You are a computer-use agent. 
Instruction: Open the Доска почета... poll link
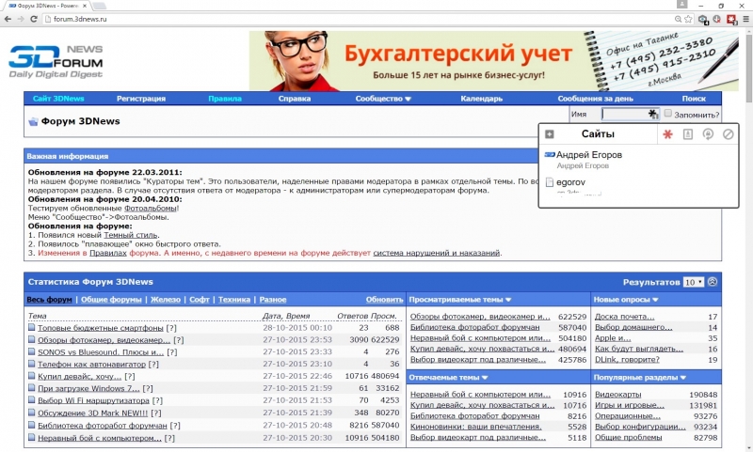[624, 317]
